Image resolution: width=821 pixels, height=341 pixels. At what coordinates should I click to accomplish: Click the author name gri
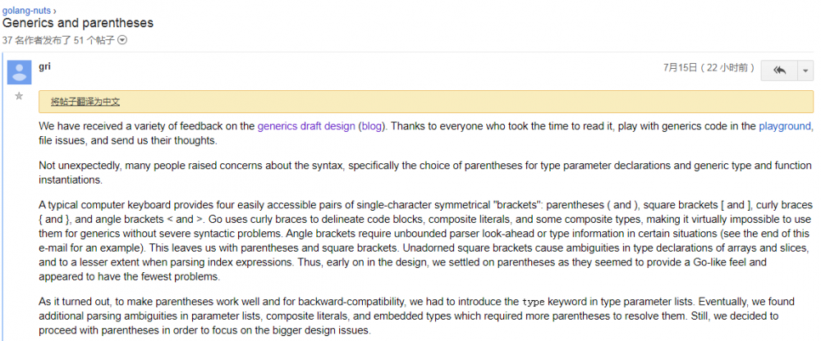pos(44,66)
